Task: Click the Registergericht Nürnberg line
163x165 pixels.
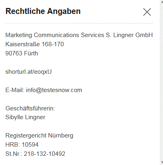Action: [39, 136]
